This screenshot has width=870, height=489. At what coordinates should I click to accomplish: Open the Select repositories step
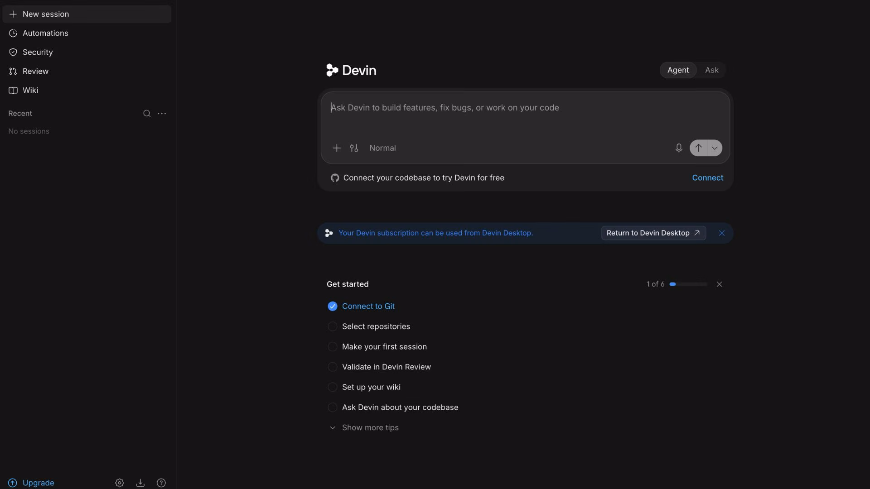(376, 326)
